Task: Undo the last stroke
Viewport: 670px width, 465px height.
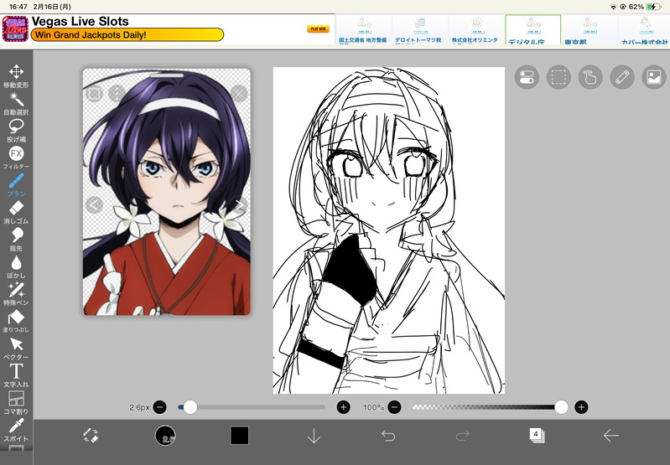Action: (388, 436)
